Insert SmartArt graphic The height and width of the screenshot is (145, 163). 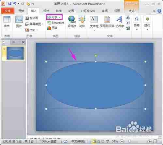click(x=55, y=22)
